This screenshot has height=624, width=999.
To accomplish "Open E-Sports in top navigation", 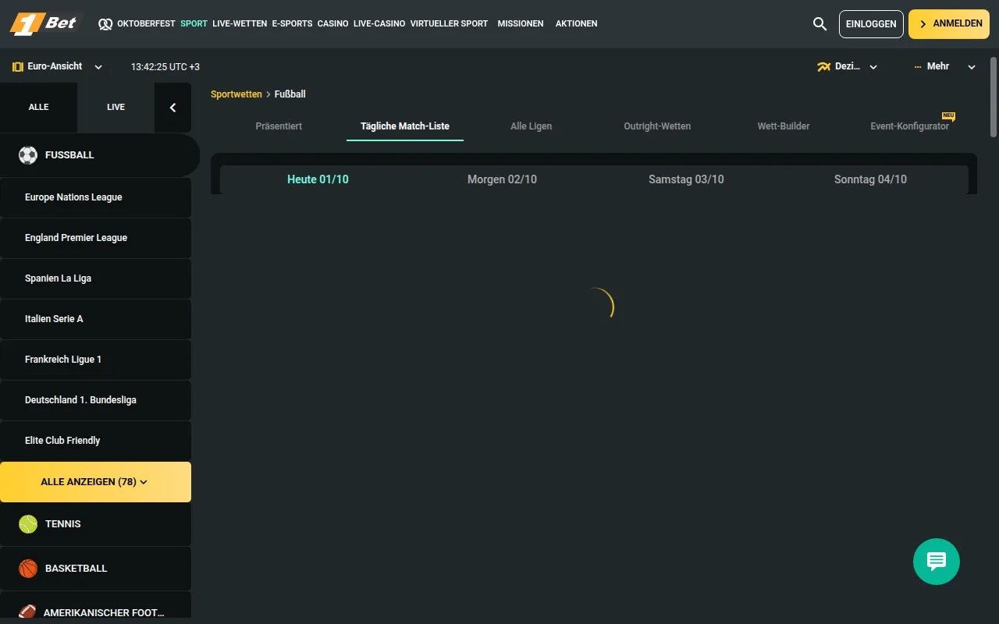I will coord(292,24).
